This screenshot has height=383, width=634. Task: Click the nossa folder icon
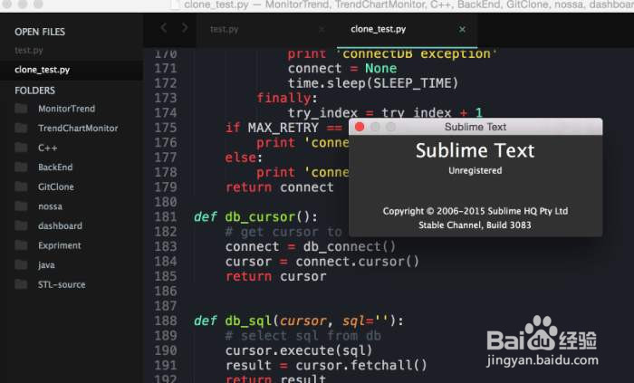[21, 206]
